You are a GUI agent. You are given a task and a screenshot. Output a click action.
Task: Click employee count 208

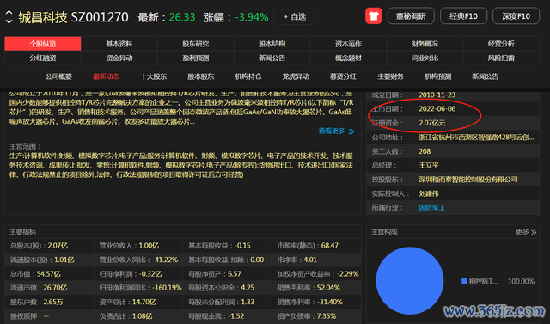click(x=425, y=151)
